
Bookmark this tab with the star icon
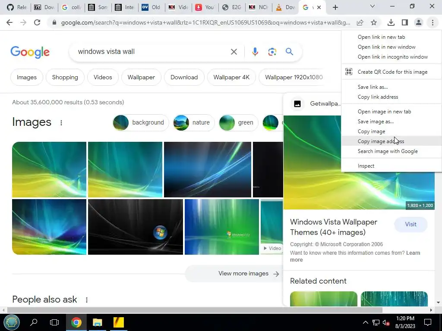tap(374, 22)
